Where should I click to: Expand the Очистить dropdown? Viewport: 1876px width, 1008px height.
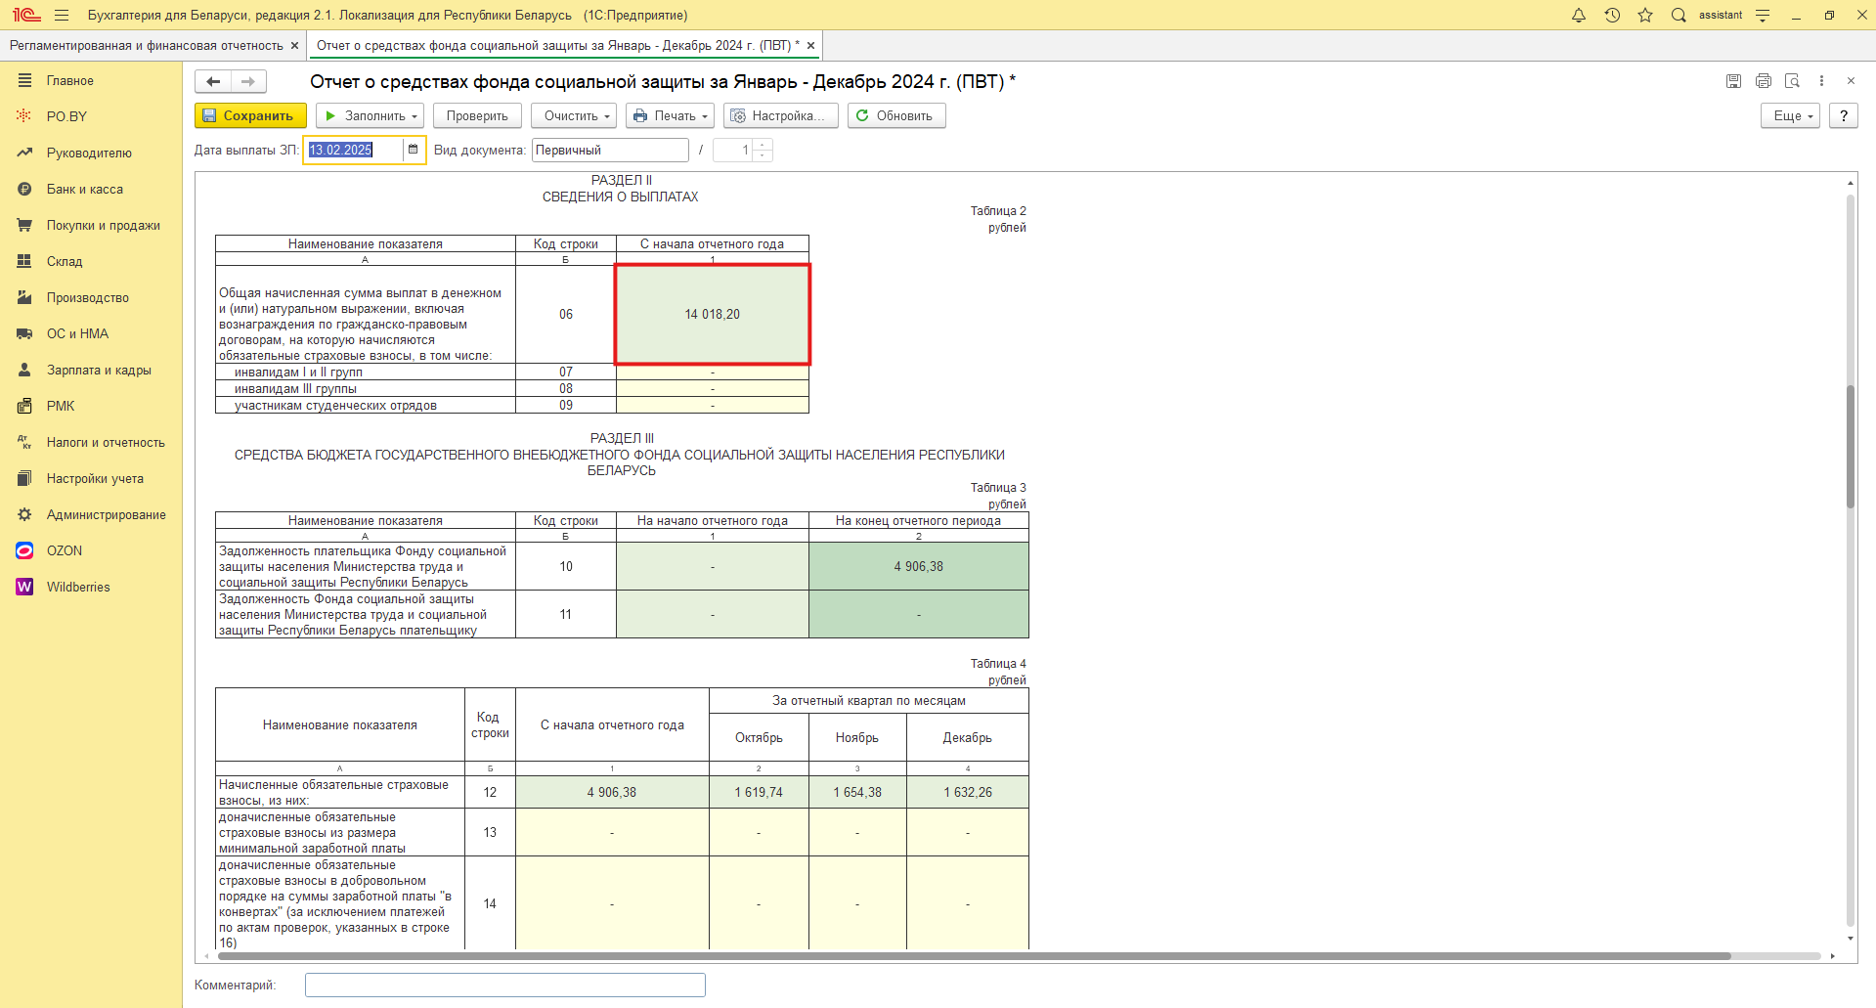tap(575, 115)
